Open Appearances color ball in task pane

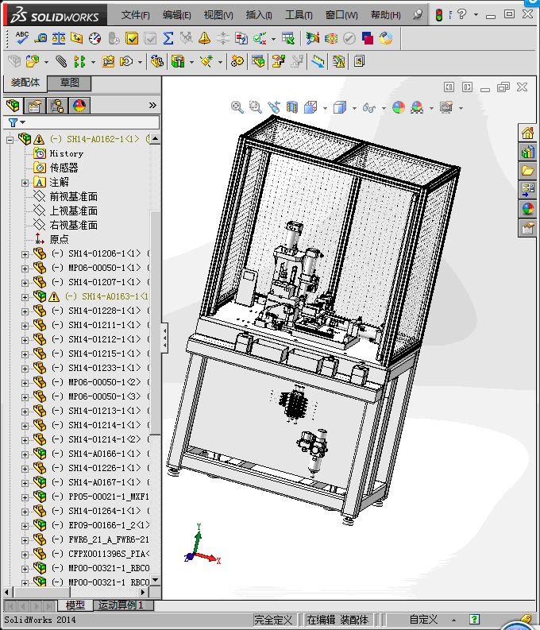click(527, 208)
